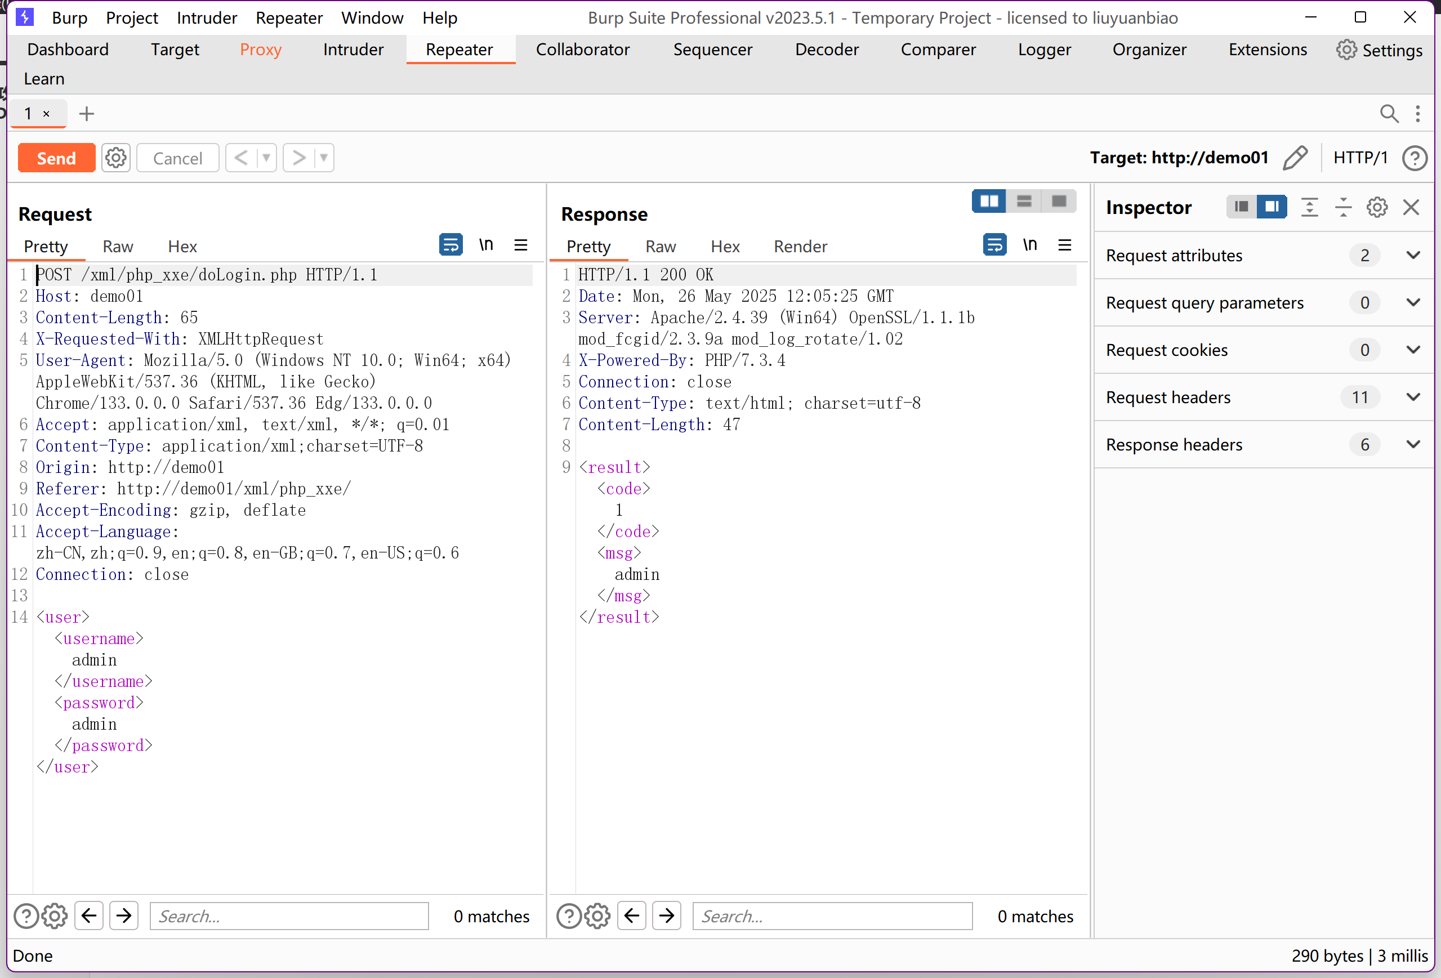
Task: Open Response panel hamburger menu
Action: (1065, 245)
